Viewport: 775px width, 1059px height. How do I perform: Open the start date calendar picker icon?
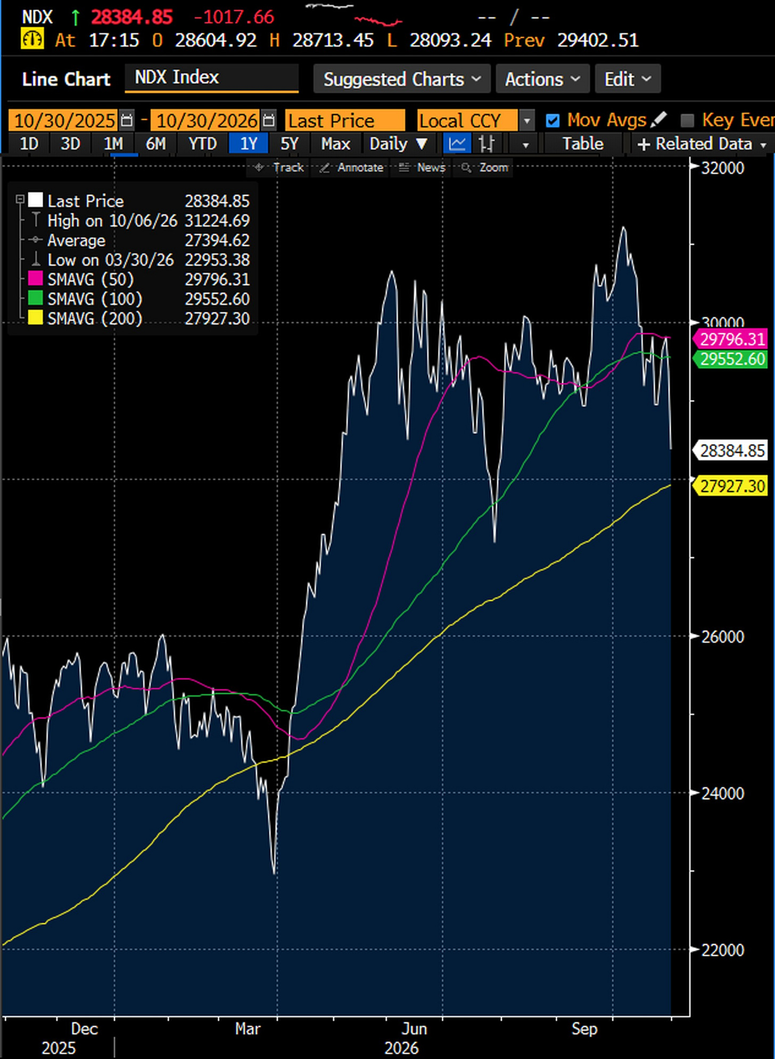(x=127, y=120)
